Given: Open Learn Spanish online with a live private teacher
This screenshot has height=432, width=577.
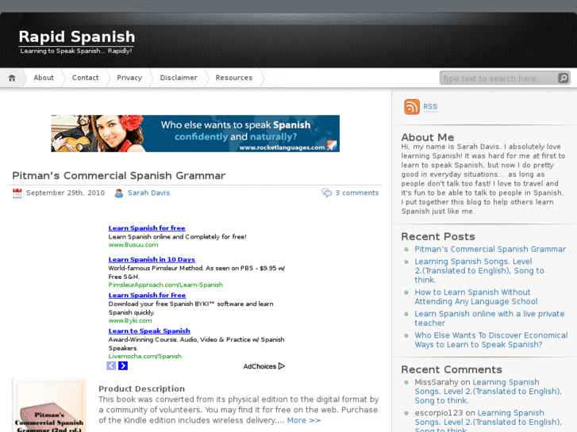Looking at the screenshot, I should pos(490,319).
